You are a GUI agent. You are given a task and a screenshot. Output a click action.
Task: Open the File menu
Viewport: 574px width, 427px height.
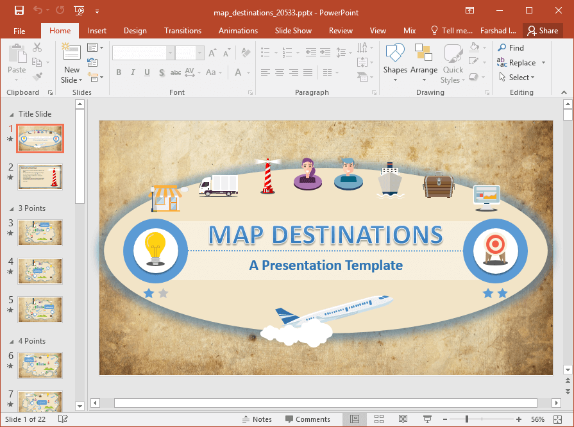(x=19, y=31)
